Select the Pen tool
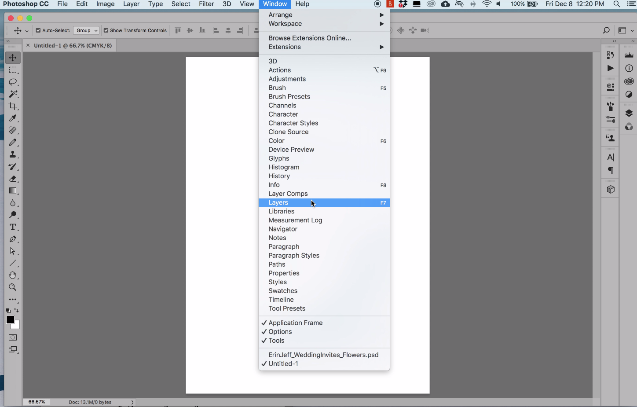This screenshot has width=637, height=407. pyautogui.click(x=13, y=239)
